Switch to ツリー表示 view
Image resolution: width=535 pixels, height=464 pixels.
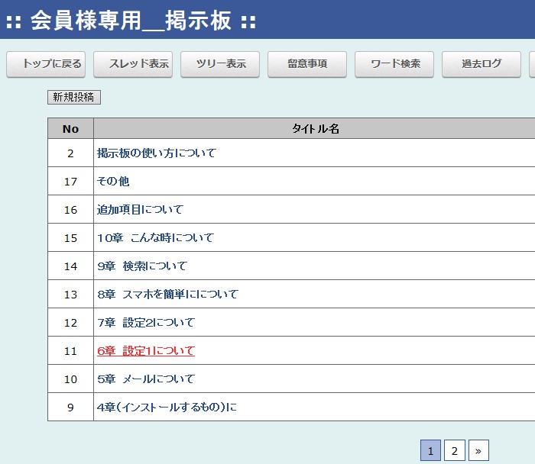click(220, 64)
